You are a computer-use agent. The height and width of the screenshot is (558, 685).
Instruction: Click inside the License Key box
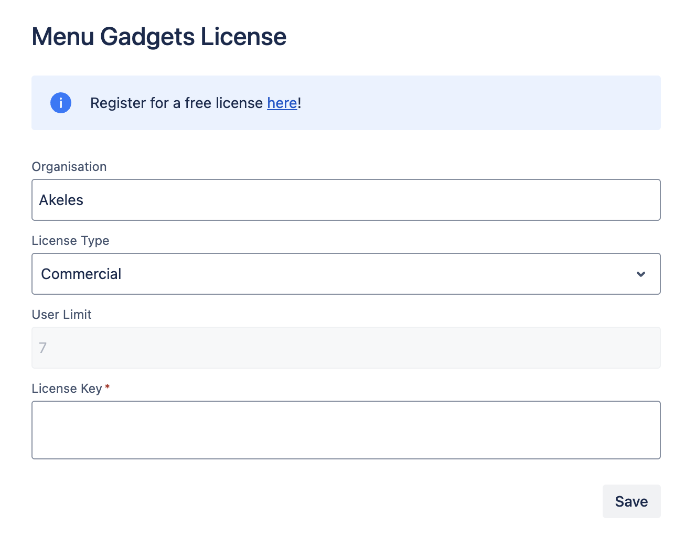(346, 430)
